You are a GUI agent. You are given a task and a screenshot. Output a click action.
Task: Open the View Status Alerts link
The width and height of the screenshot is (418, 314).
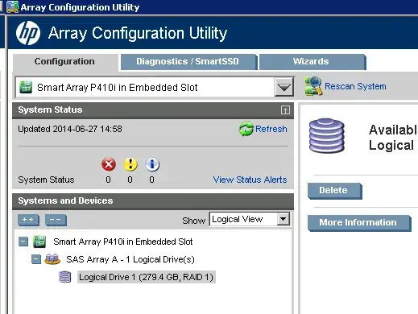click(x=250, y=180)
